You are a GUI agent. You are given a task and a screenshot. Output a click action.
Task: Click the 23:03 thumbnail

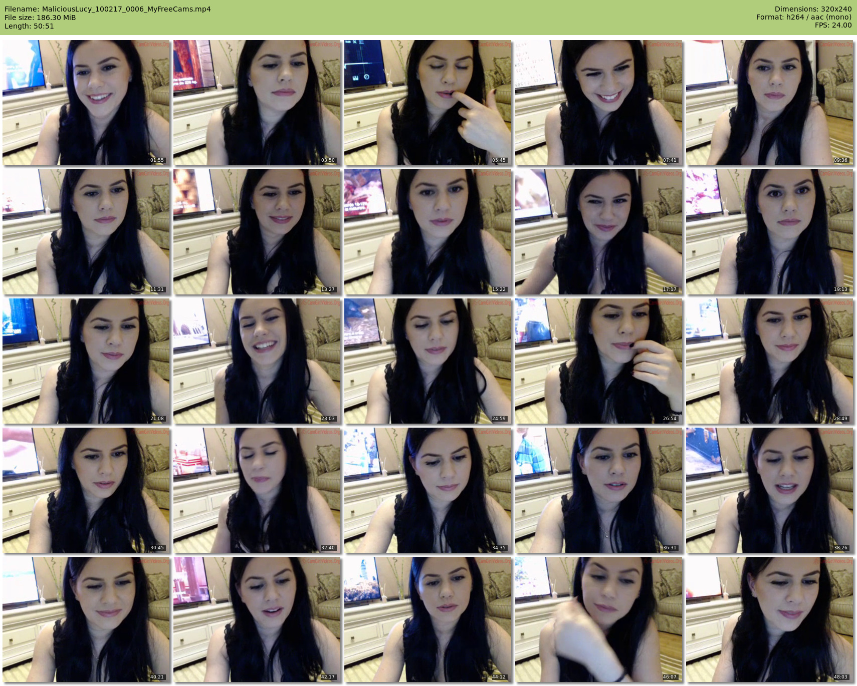tap(257, 361)
